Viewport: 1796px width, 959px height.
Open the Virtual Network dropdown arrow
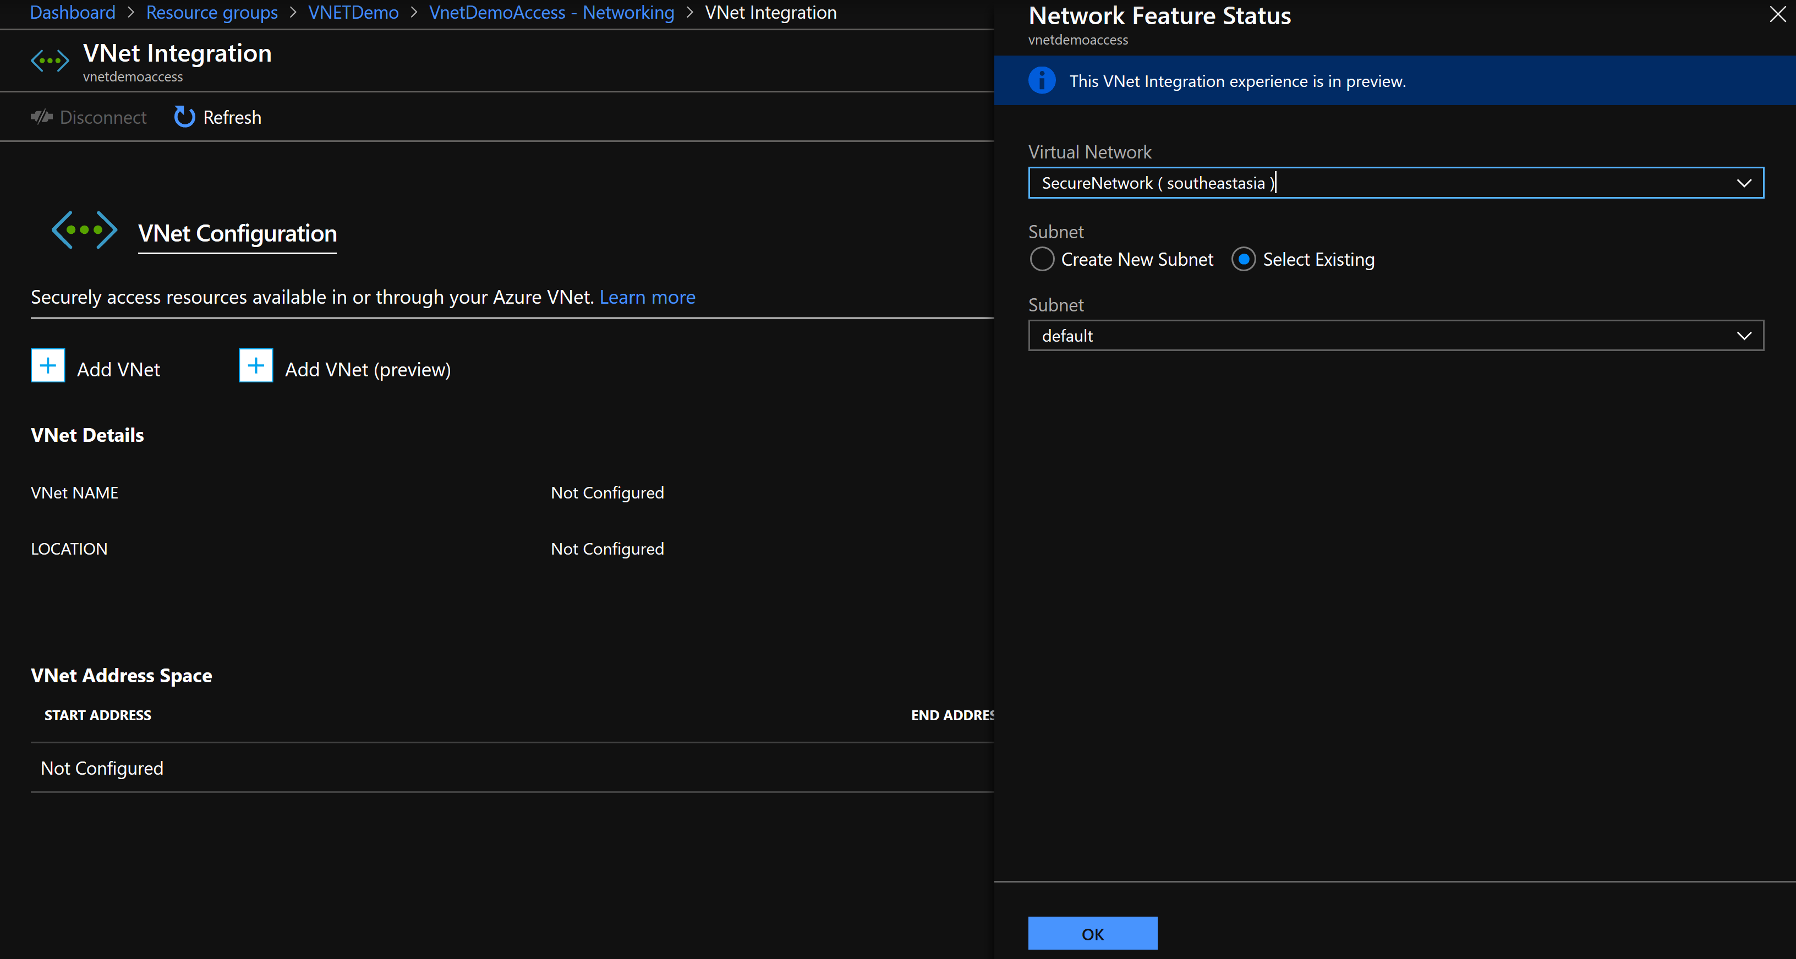click(x=1744, y=183)
